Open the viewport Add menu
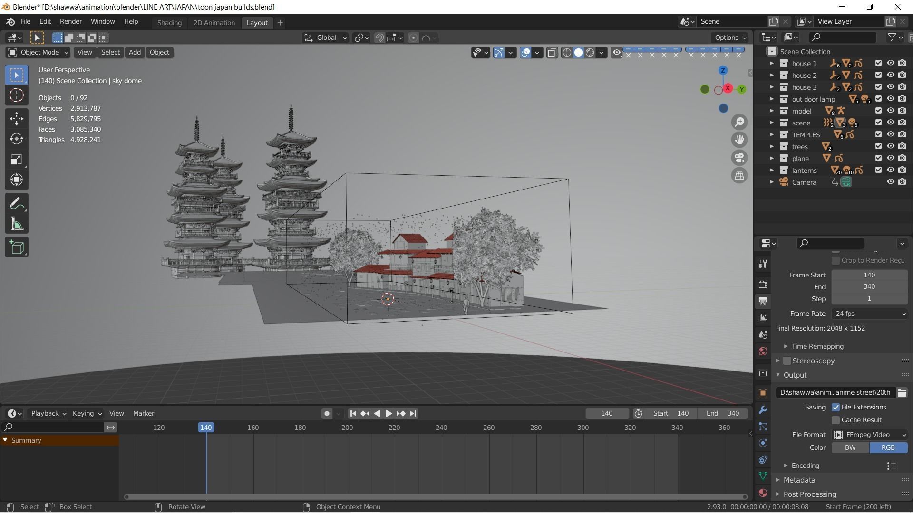 coord(135,52)
